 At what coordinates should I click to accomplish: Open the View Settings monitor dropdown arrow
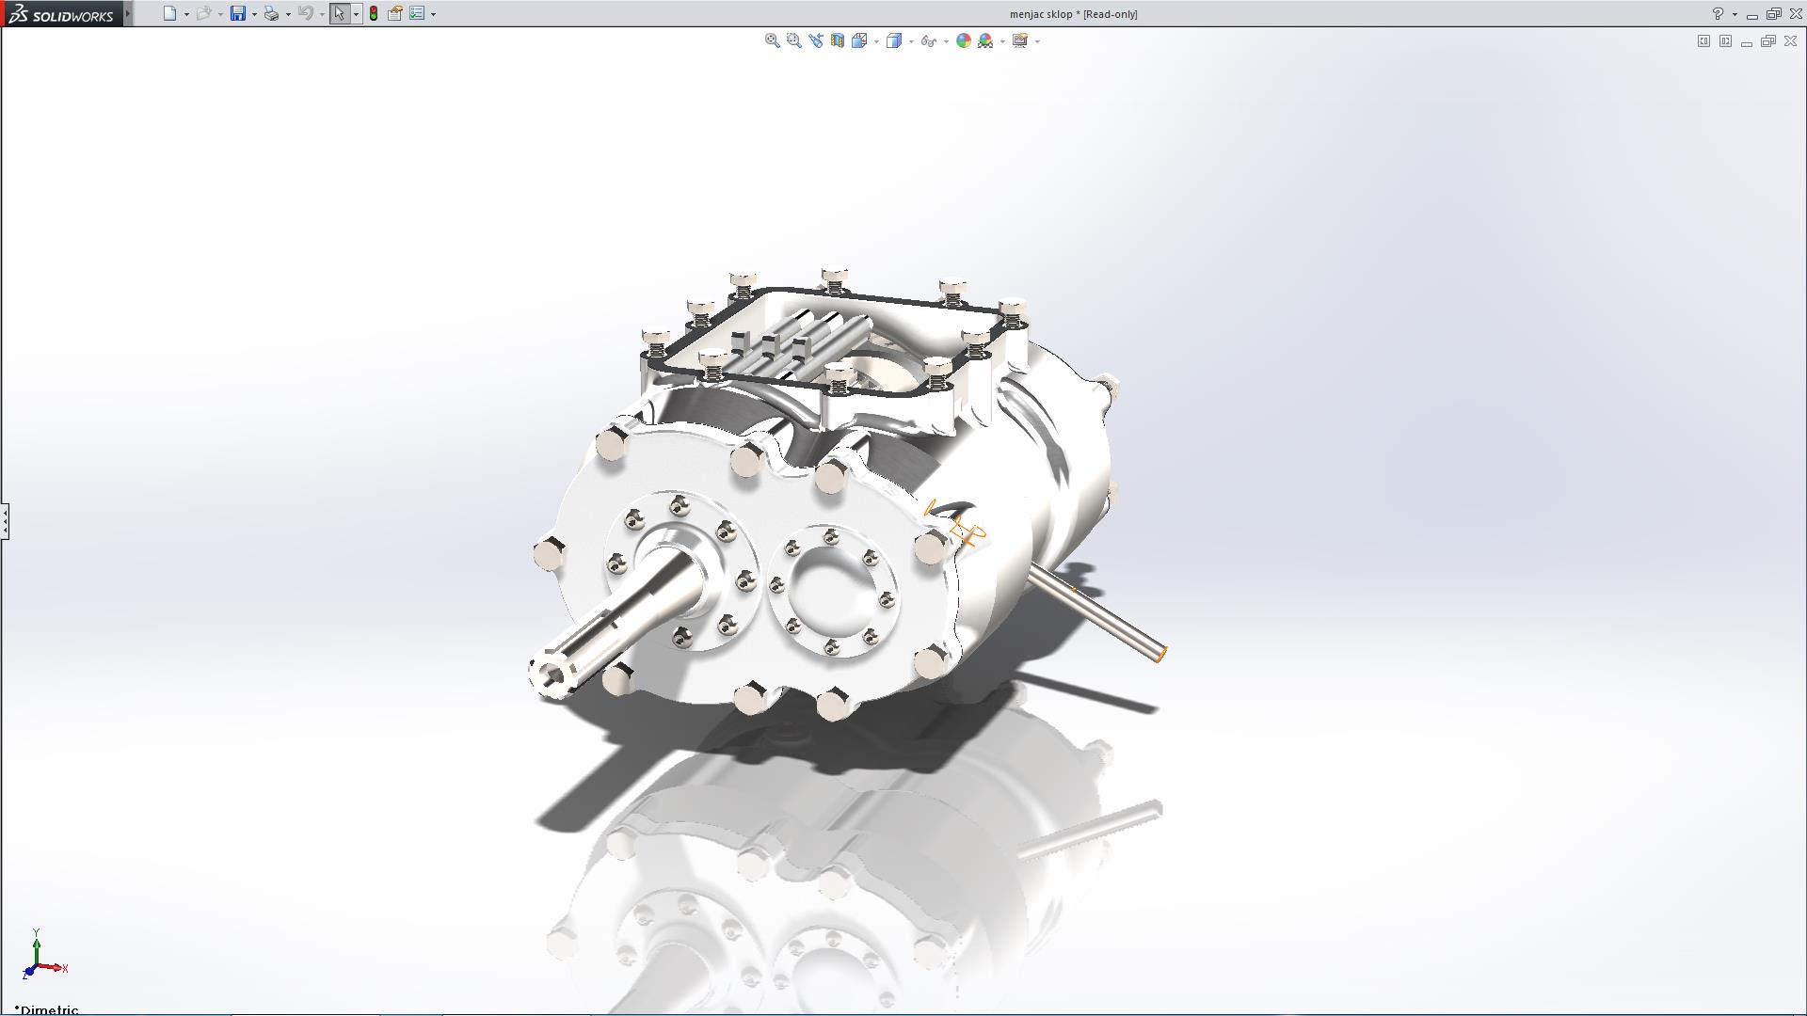1036,41
